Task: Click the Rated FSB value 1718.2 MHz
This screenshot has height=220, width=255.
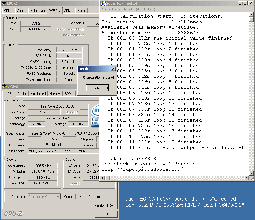Action: tap(42, 183)
